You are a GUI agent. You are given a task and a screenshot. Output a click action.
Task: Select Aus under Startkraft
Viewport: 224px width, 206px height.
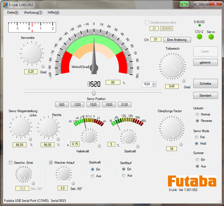pos(93,176)
